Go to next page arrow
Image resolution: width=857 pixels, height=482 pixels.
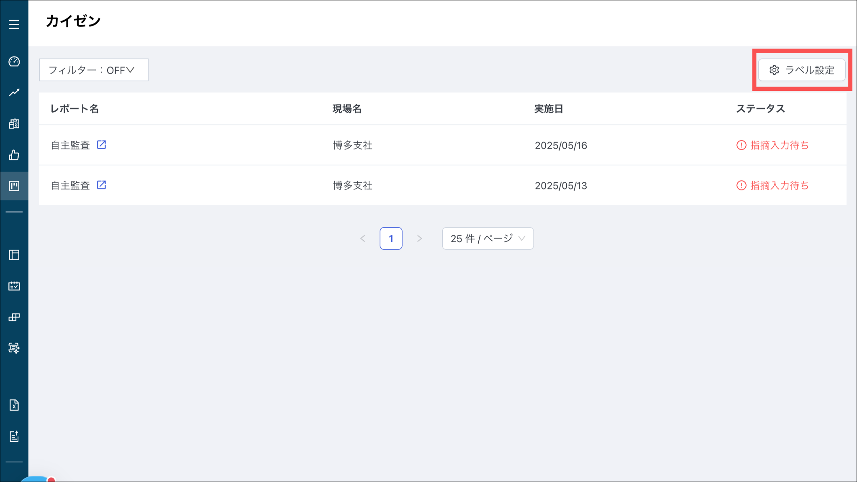[x=419, y=238]
